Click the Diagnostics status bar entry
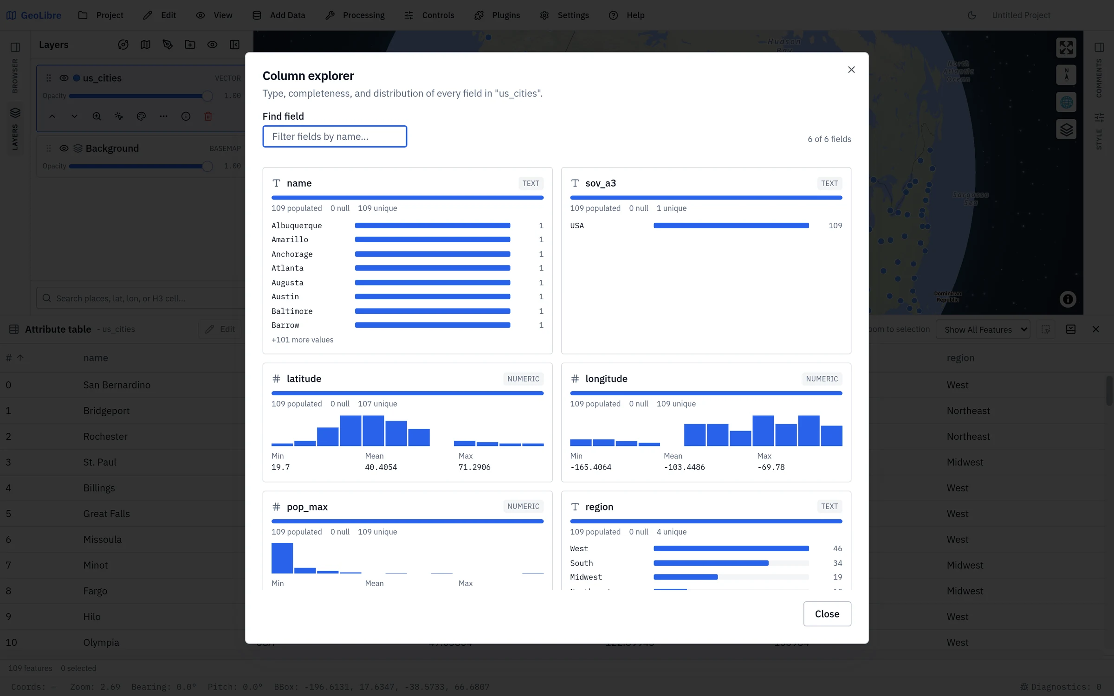1114x696 pixels. pyautogui.click(x=1061, y=687)
